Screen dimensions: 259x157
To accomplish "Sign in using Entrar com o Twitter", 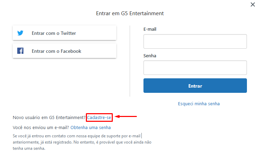I will pyautogui.click(x=64, y=33).
